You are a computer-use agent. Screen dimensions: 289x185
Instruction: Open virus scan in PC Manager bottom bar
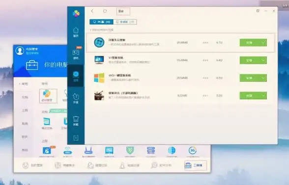pyautogui.click(x=65, y=165)
